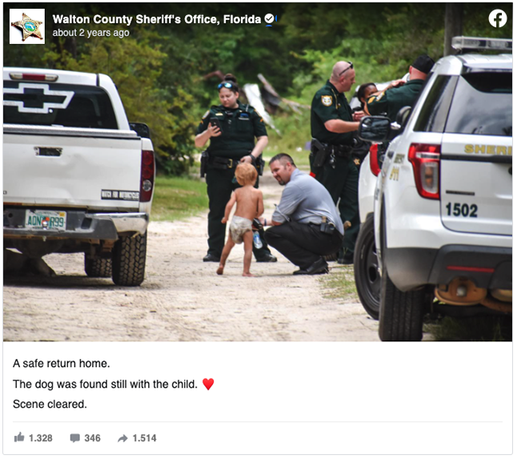View the 1.328 likes count
517x459 pixels.
[x=41, y=438]
